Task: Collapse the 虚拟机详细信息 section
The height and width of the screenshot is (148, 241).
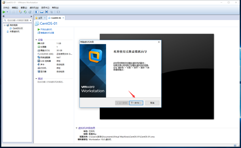Action: pos(77,128)
